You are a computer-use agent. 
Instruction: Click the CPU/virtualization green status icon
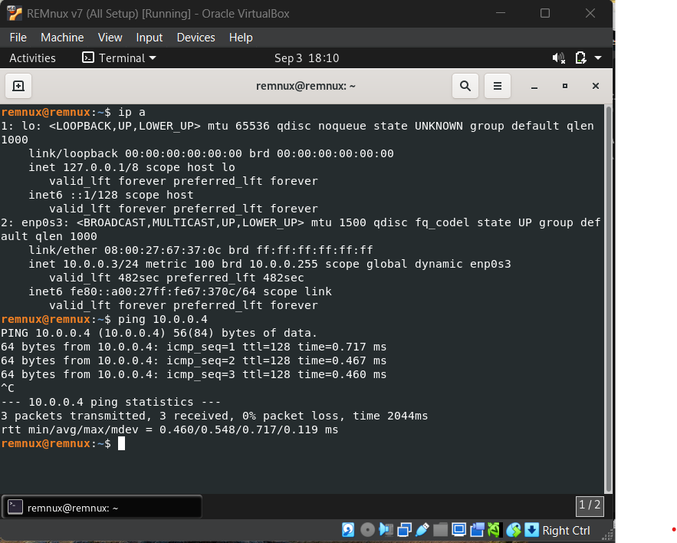tap(495, 530)
